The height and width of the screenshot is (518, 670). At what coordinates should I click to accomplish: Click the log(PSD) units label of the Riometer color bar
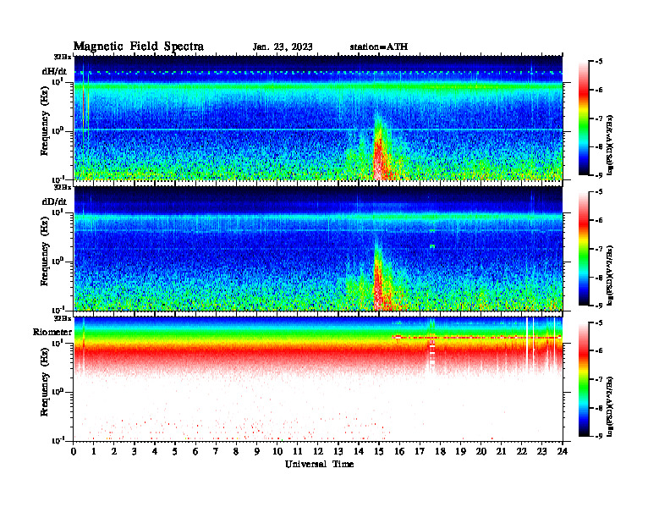coord(610,406)
